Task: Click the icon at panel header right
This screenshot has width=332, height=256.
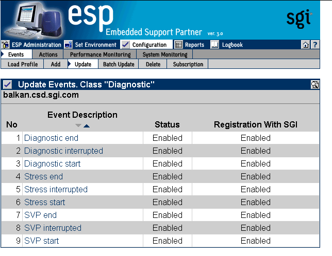Action: coord(315,85)
